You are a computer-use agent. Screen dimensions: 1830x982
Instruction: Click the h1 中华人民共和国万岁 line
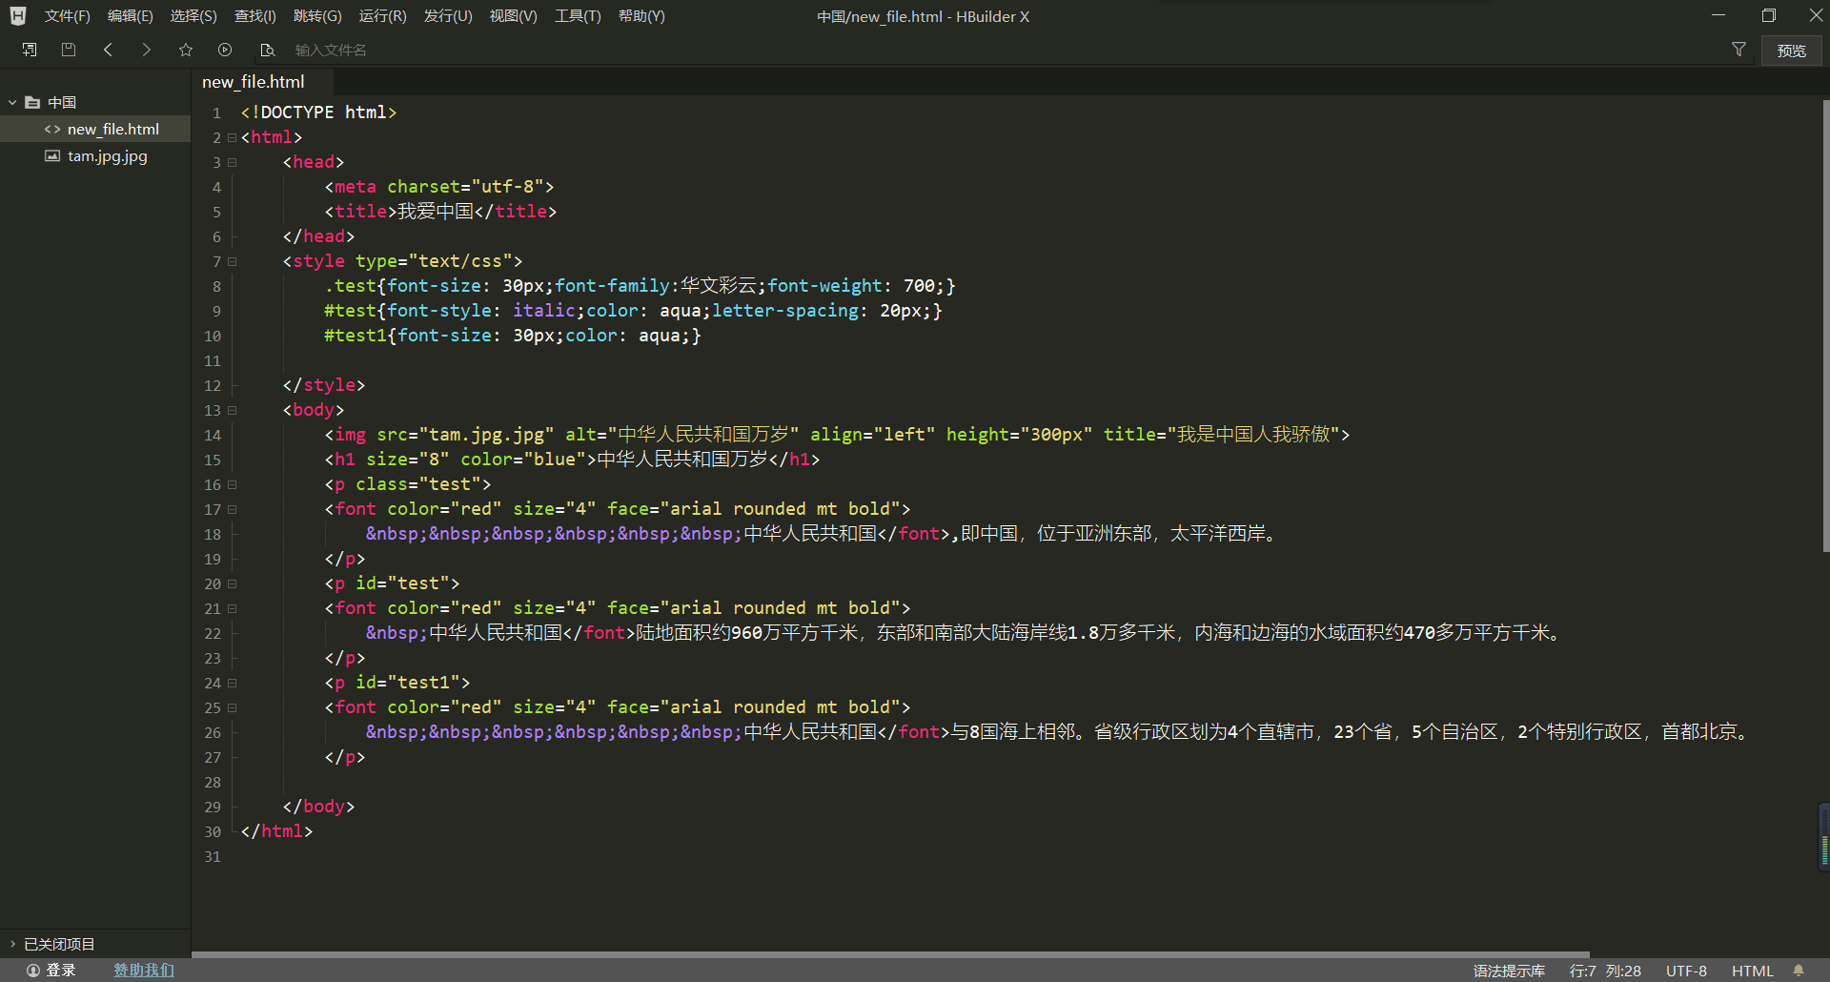pyautogui.click(x=572, y=460)
